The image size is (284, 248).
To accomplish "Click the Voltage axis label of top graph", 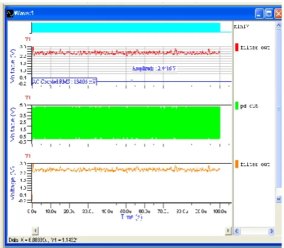I will click(13, 66).
